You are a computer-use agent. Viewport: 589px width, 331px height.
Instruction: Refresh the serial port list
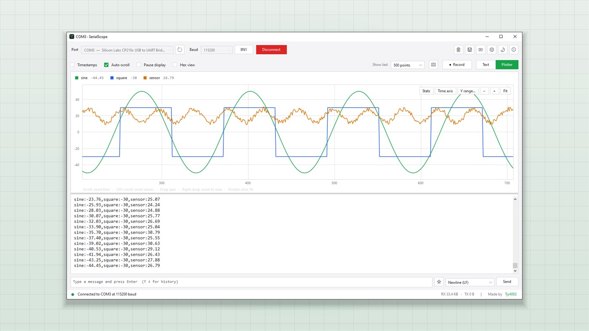180,50
